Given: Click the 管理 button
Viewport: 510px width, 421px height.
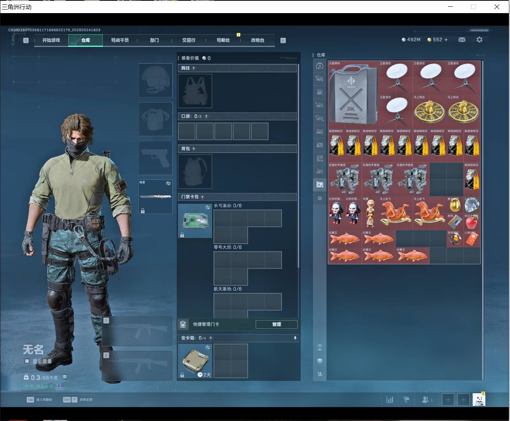Looking at the screenshot, I should click(276, 324).
